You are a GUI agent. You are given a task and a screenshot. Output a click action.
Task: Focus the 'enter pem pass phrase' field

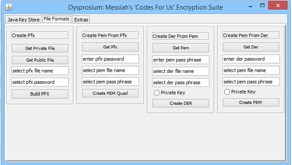(181, 60)
